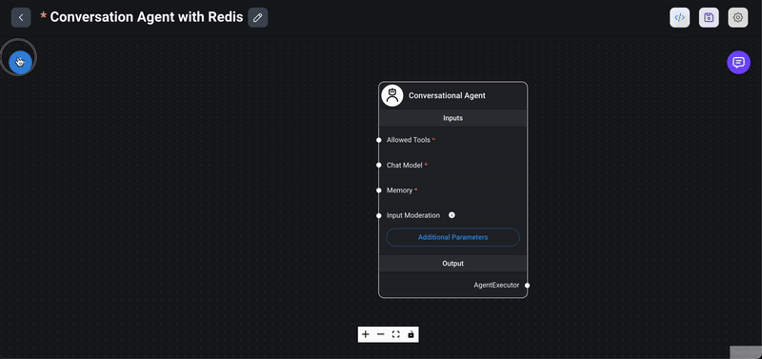This screenshot has height=359, width=762.
Task: Click the Input Moderation input connector
Action: [x=379, y=216]
